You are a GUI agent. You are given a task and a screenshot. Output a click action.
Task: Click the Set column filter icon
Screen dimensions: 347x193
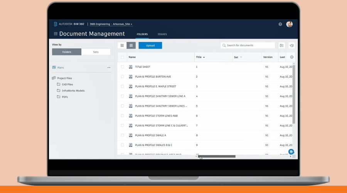click(241, 57)
